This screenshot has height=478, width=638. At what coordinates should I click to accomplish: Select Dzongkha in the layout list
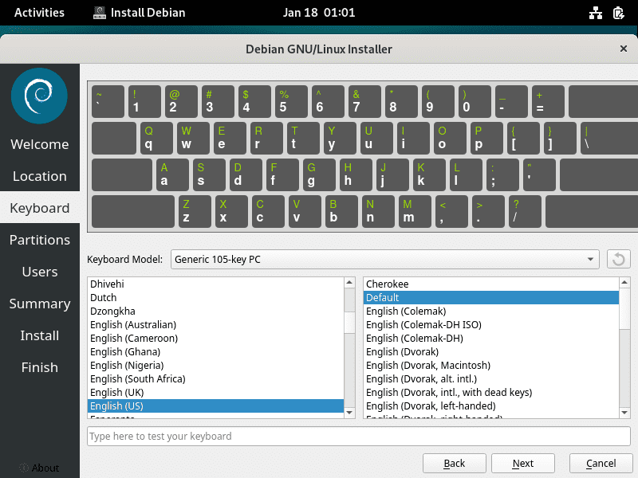pyautogui.click(x=215, y=311)
